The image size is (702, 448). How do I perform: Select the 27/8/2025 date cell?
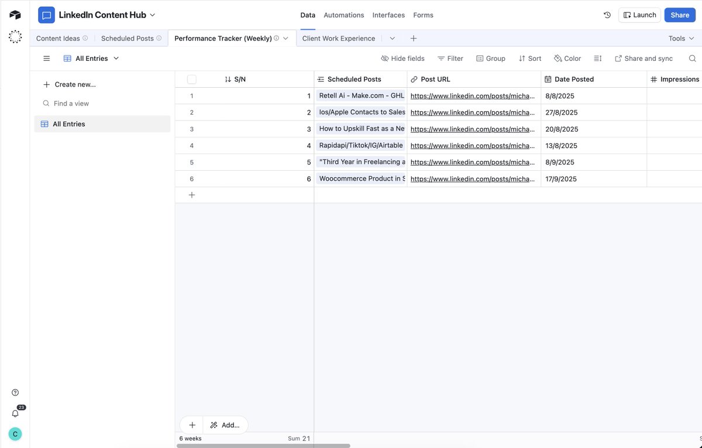point(594,112)
